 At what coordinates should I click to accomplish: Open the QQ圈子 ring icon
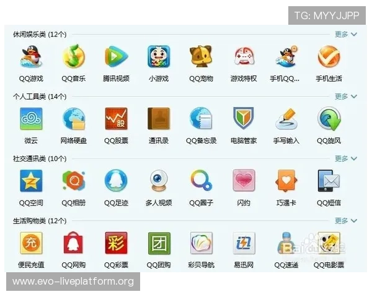point(201,180)
